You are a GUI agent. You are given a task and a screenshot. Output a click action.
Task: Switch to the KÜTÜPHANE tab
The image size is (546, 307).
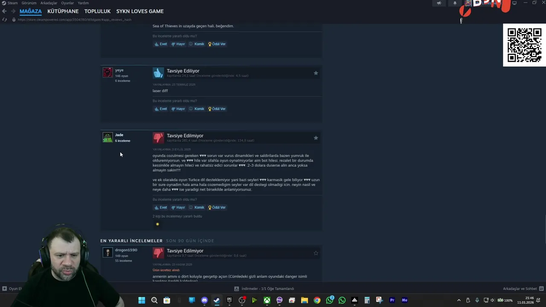tap(63, 11)
